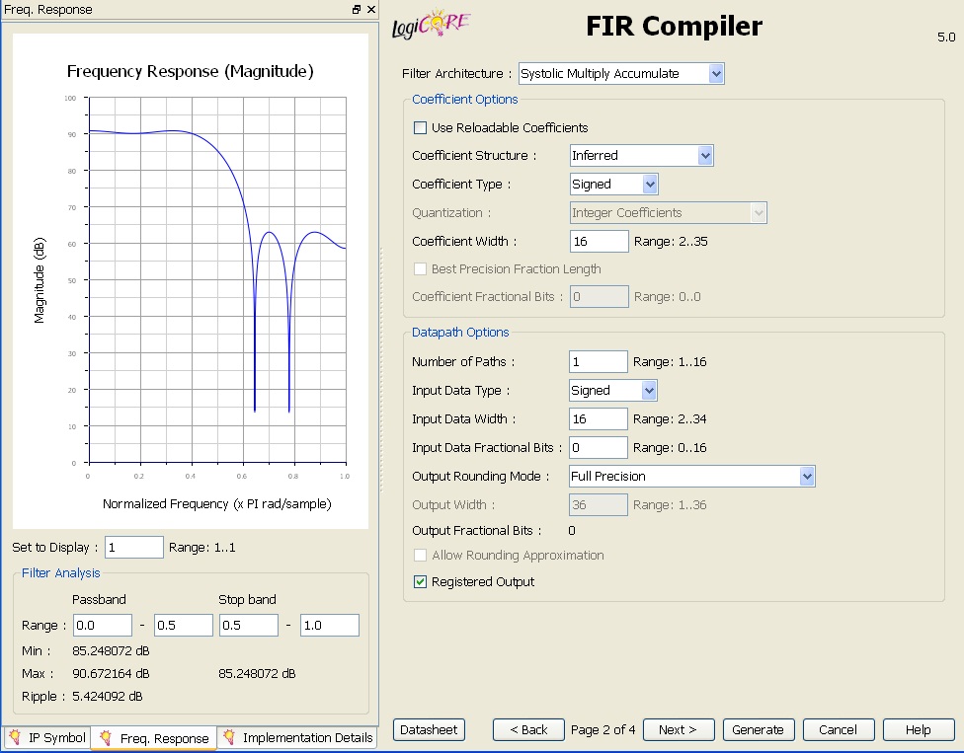Click the version number 5.0
This screenshot has width=964, height=753.
(946, 38)
